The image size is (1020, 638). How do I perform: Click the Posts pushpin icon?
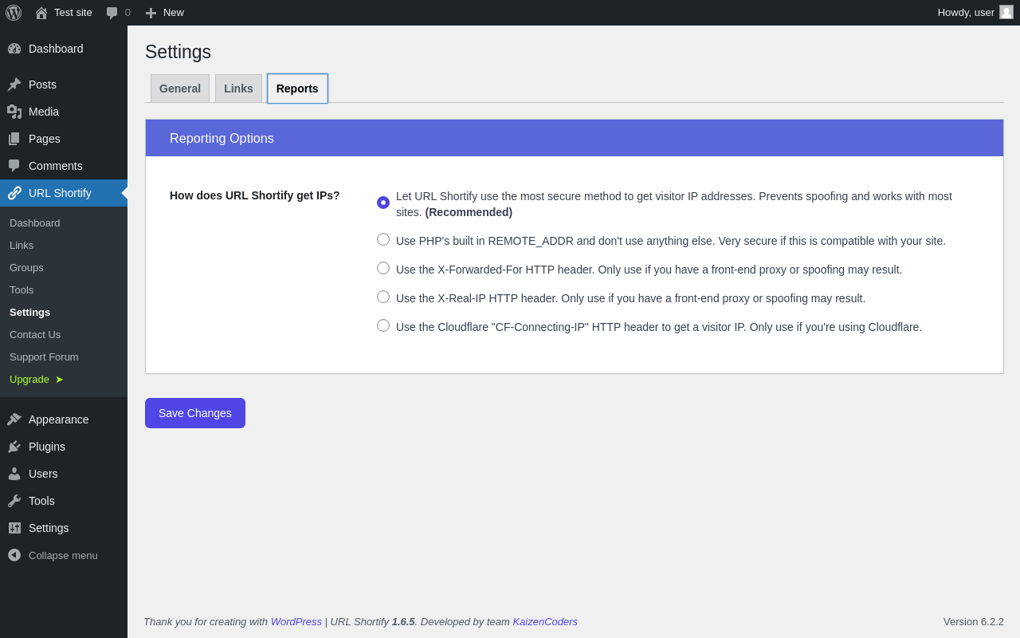(x=14, y=85)
